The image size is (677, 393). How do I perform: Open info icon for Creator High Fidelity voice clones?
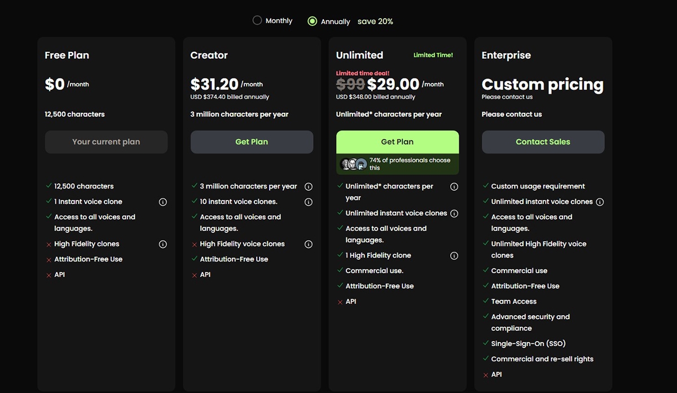point(309,244)
